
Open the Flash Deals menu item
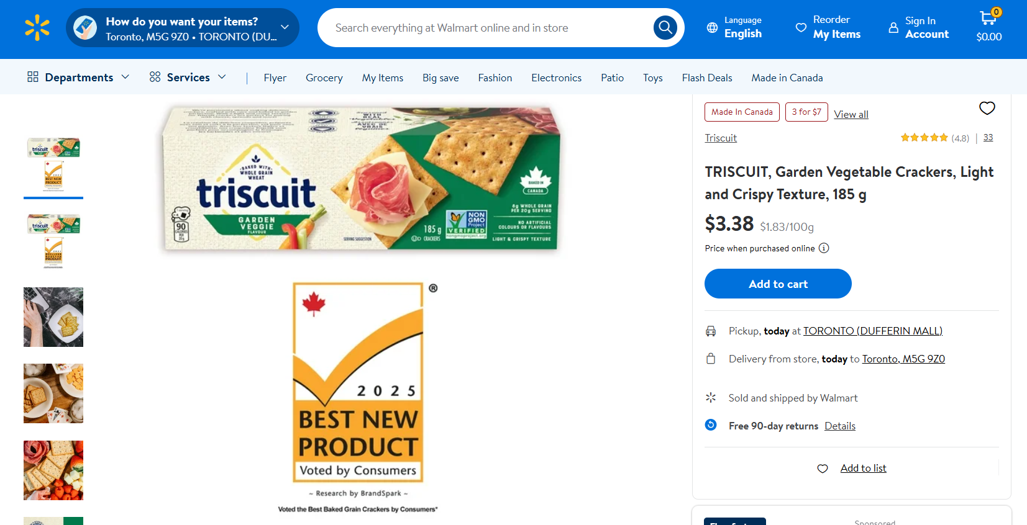coord(707,78)
